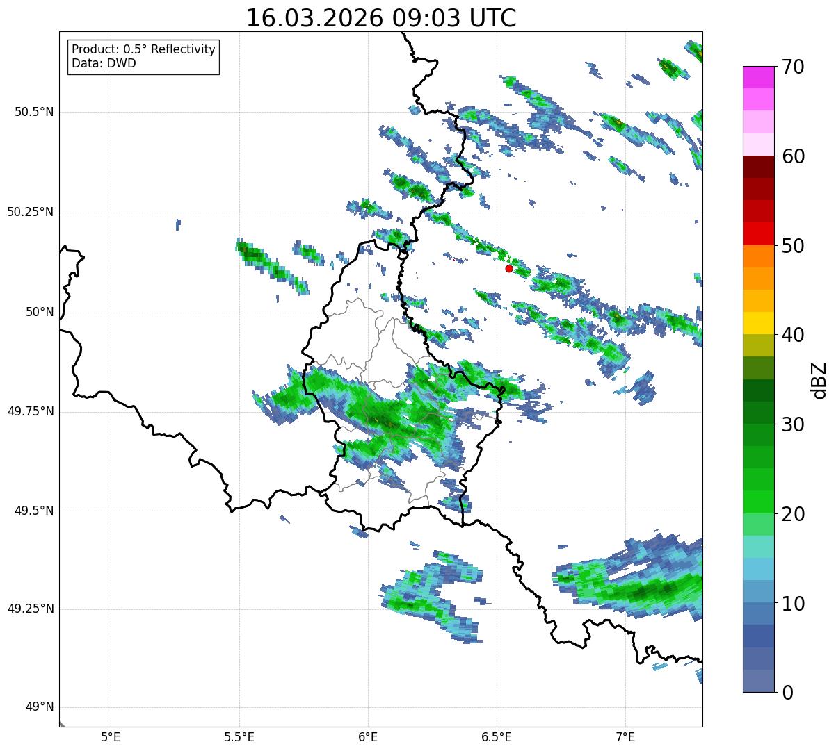
Task: Click the '7°E' longitude label
Action: [625, 736]
